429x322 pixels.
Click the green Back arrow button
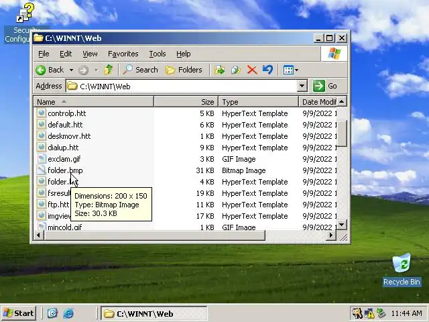pos(50,70)
